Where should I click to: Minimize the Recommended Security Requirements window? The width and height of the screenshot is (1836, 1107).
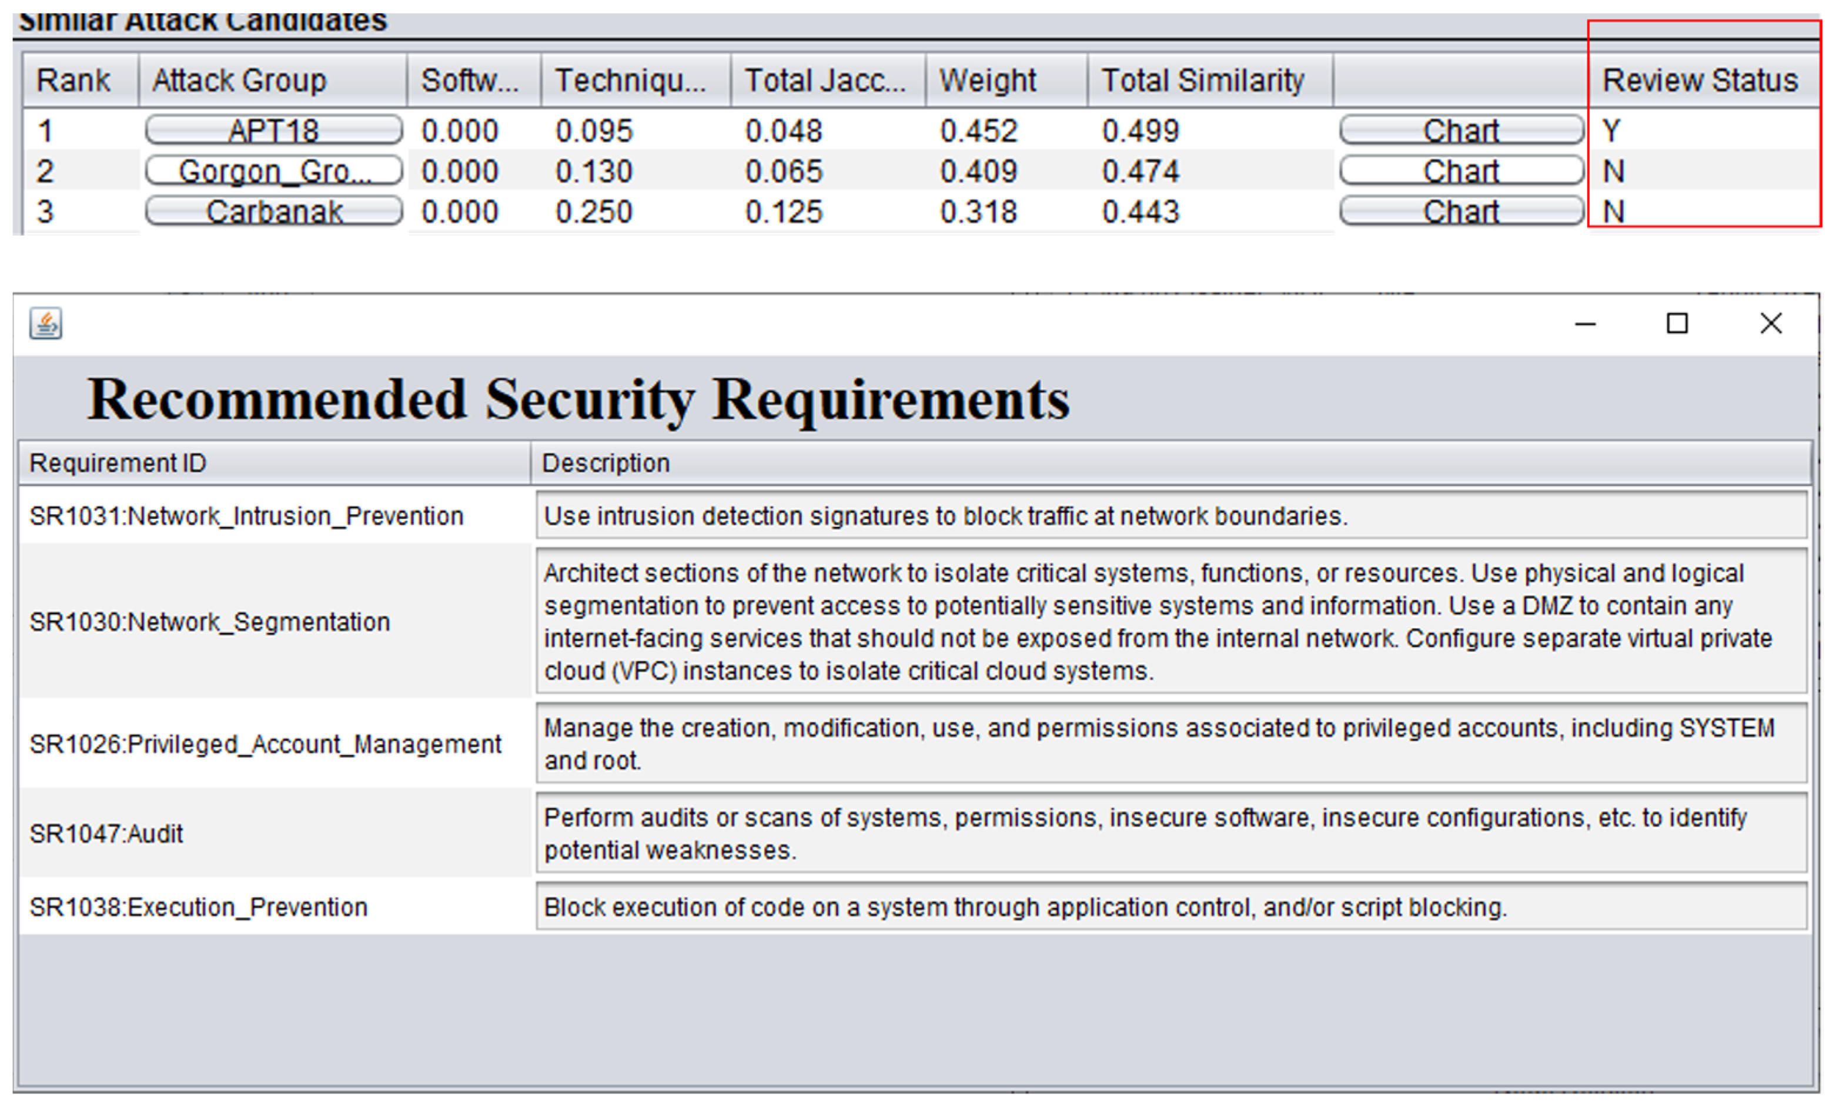[x=1585, y=324]
